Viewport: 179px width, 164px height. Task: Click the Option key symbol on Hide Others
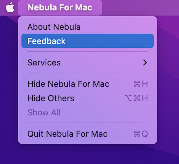[x=128, y=98]
